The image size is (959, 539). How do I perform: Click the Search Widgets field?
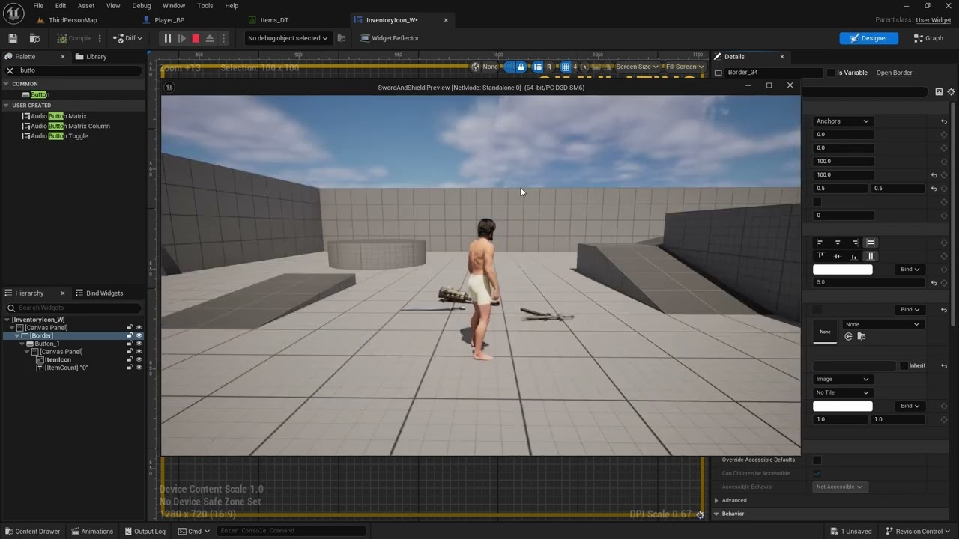coord(73,308)
